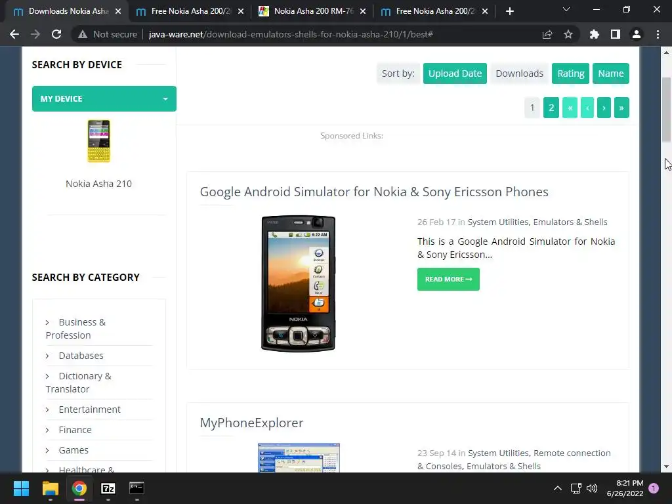The image size is (672, 504).
Task: Click the yellow Nokia Asha 210 phone image
Action: coord(98,141)
